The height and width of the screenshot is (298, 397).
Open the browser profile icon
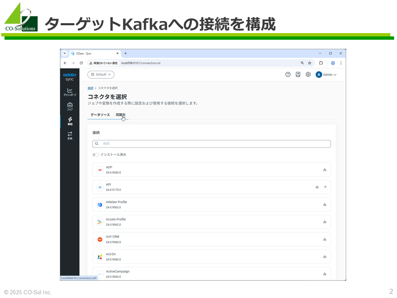click(333, 63)
